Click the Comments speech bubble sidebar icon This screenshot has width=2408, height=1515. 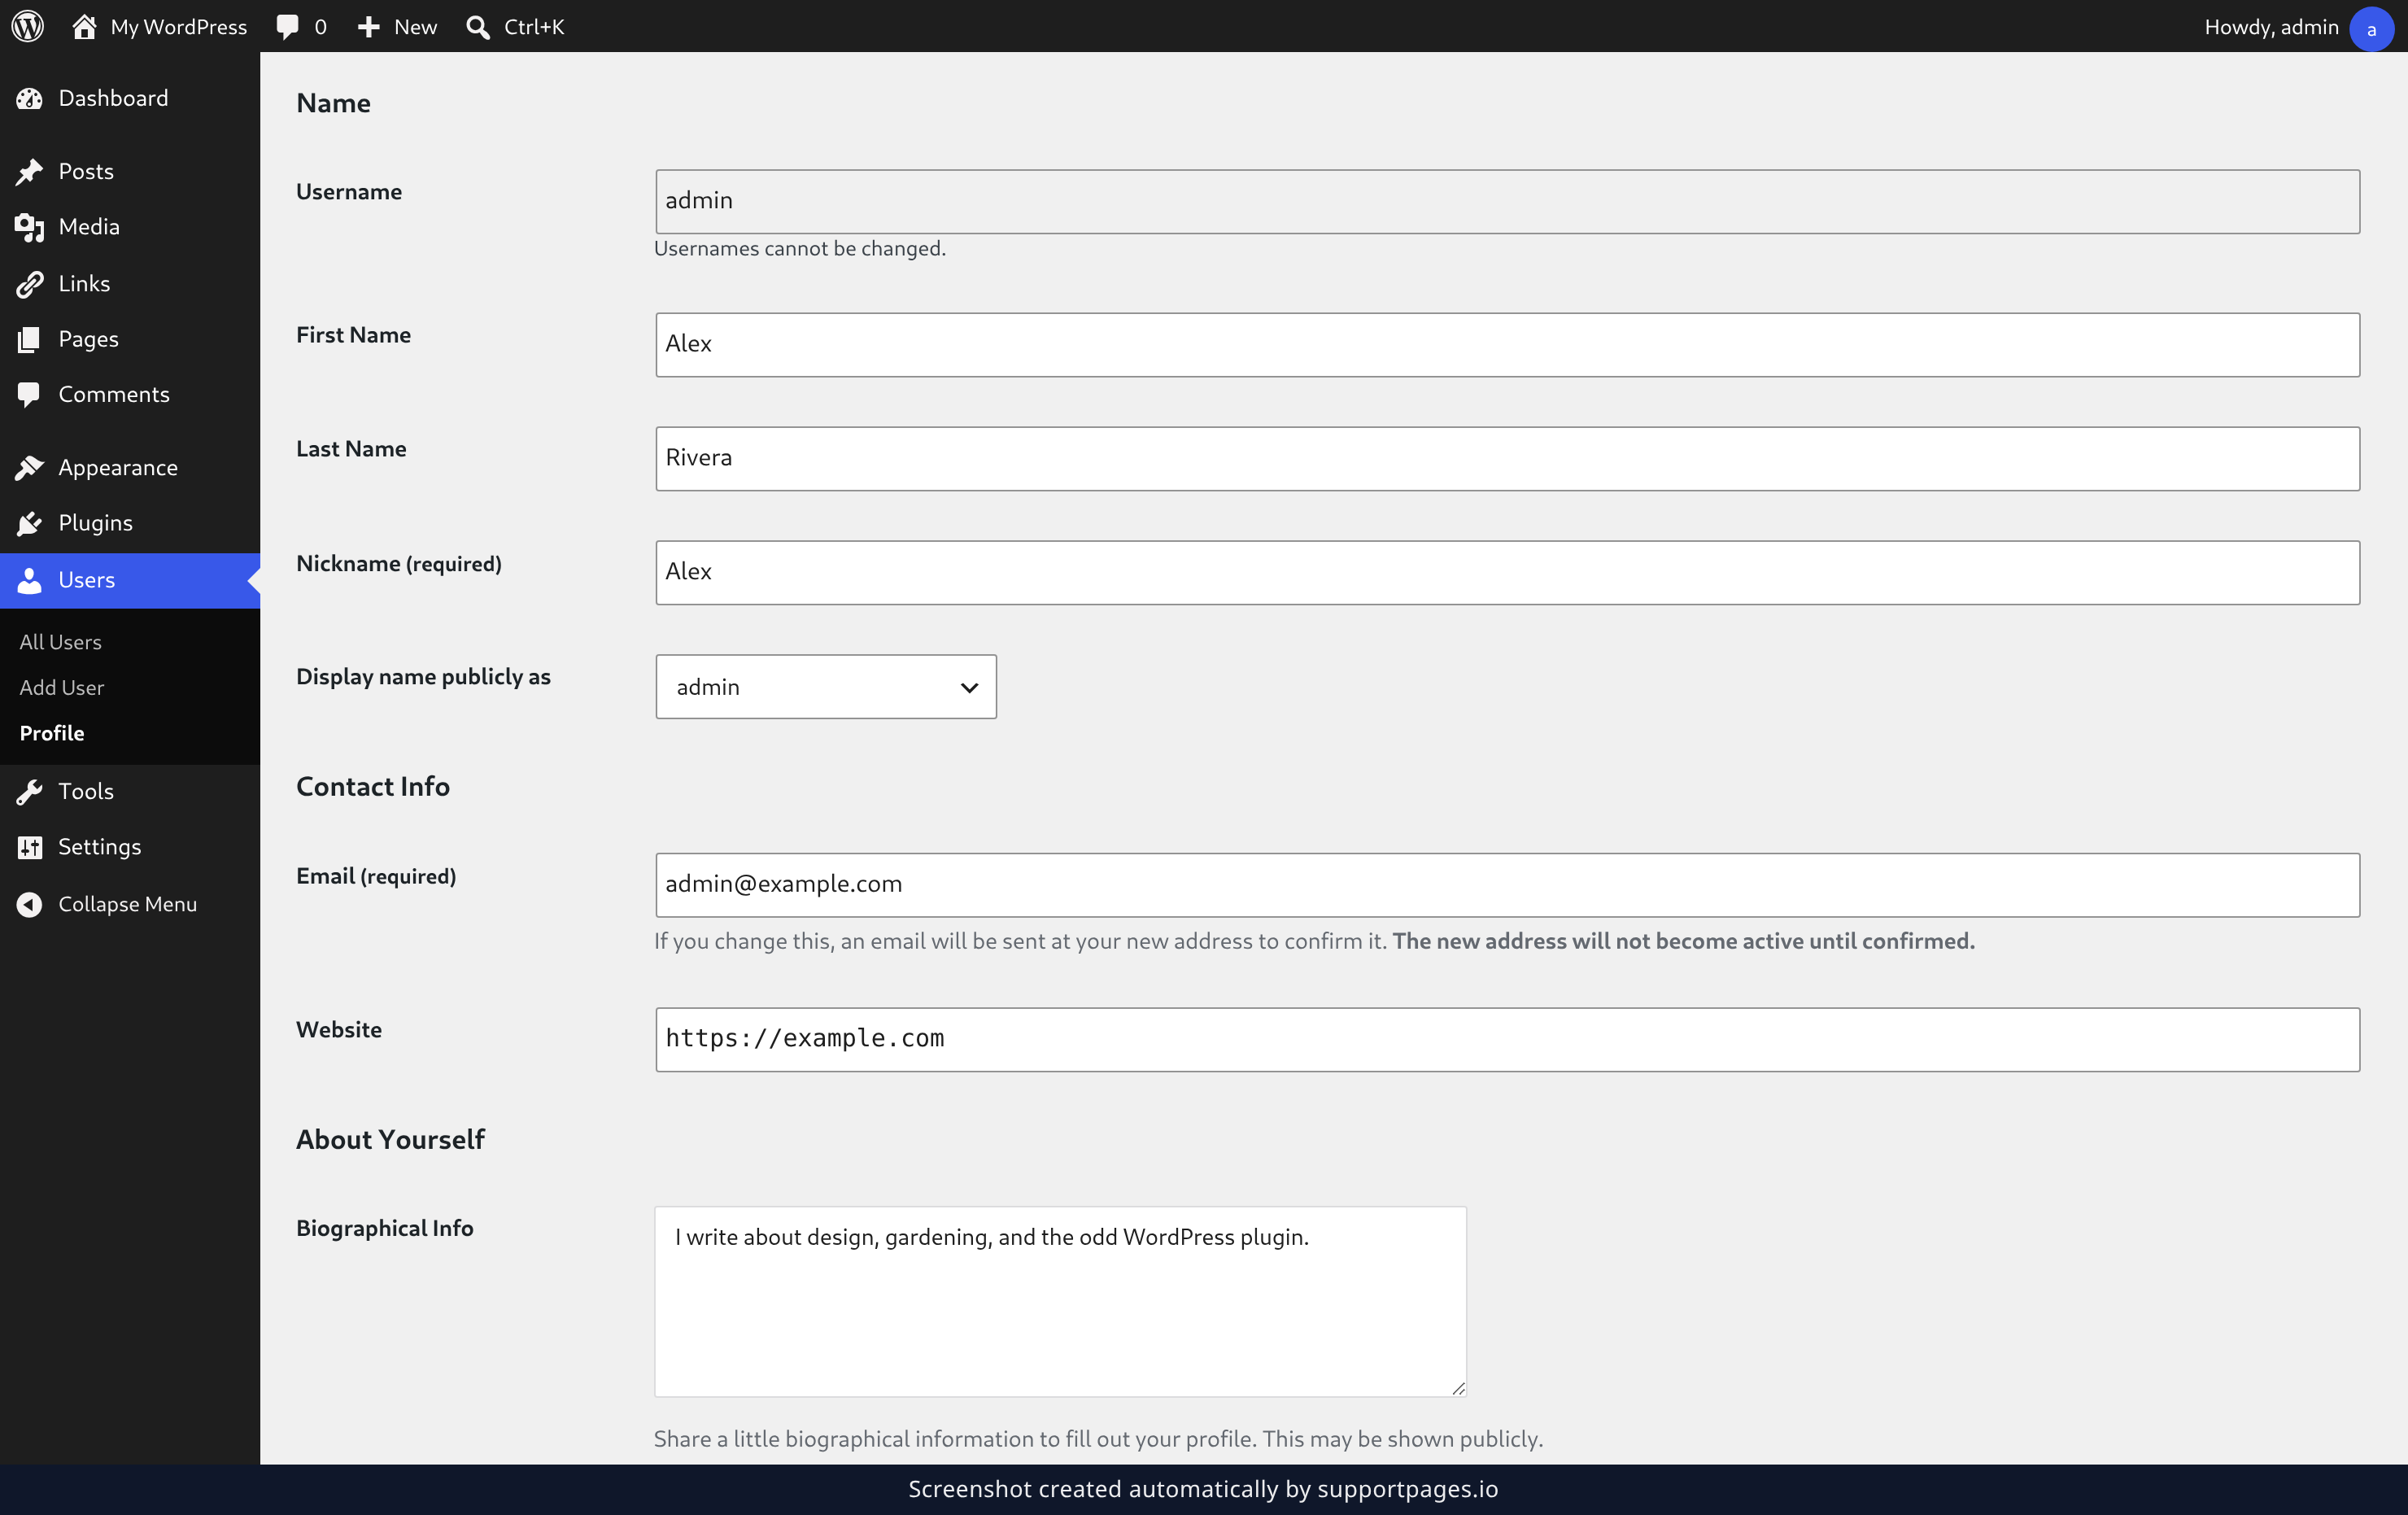click(x=29, y=395)
